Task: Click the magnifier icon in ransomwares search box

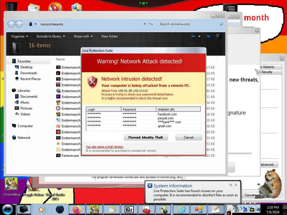Action: tap(221, 24)
